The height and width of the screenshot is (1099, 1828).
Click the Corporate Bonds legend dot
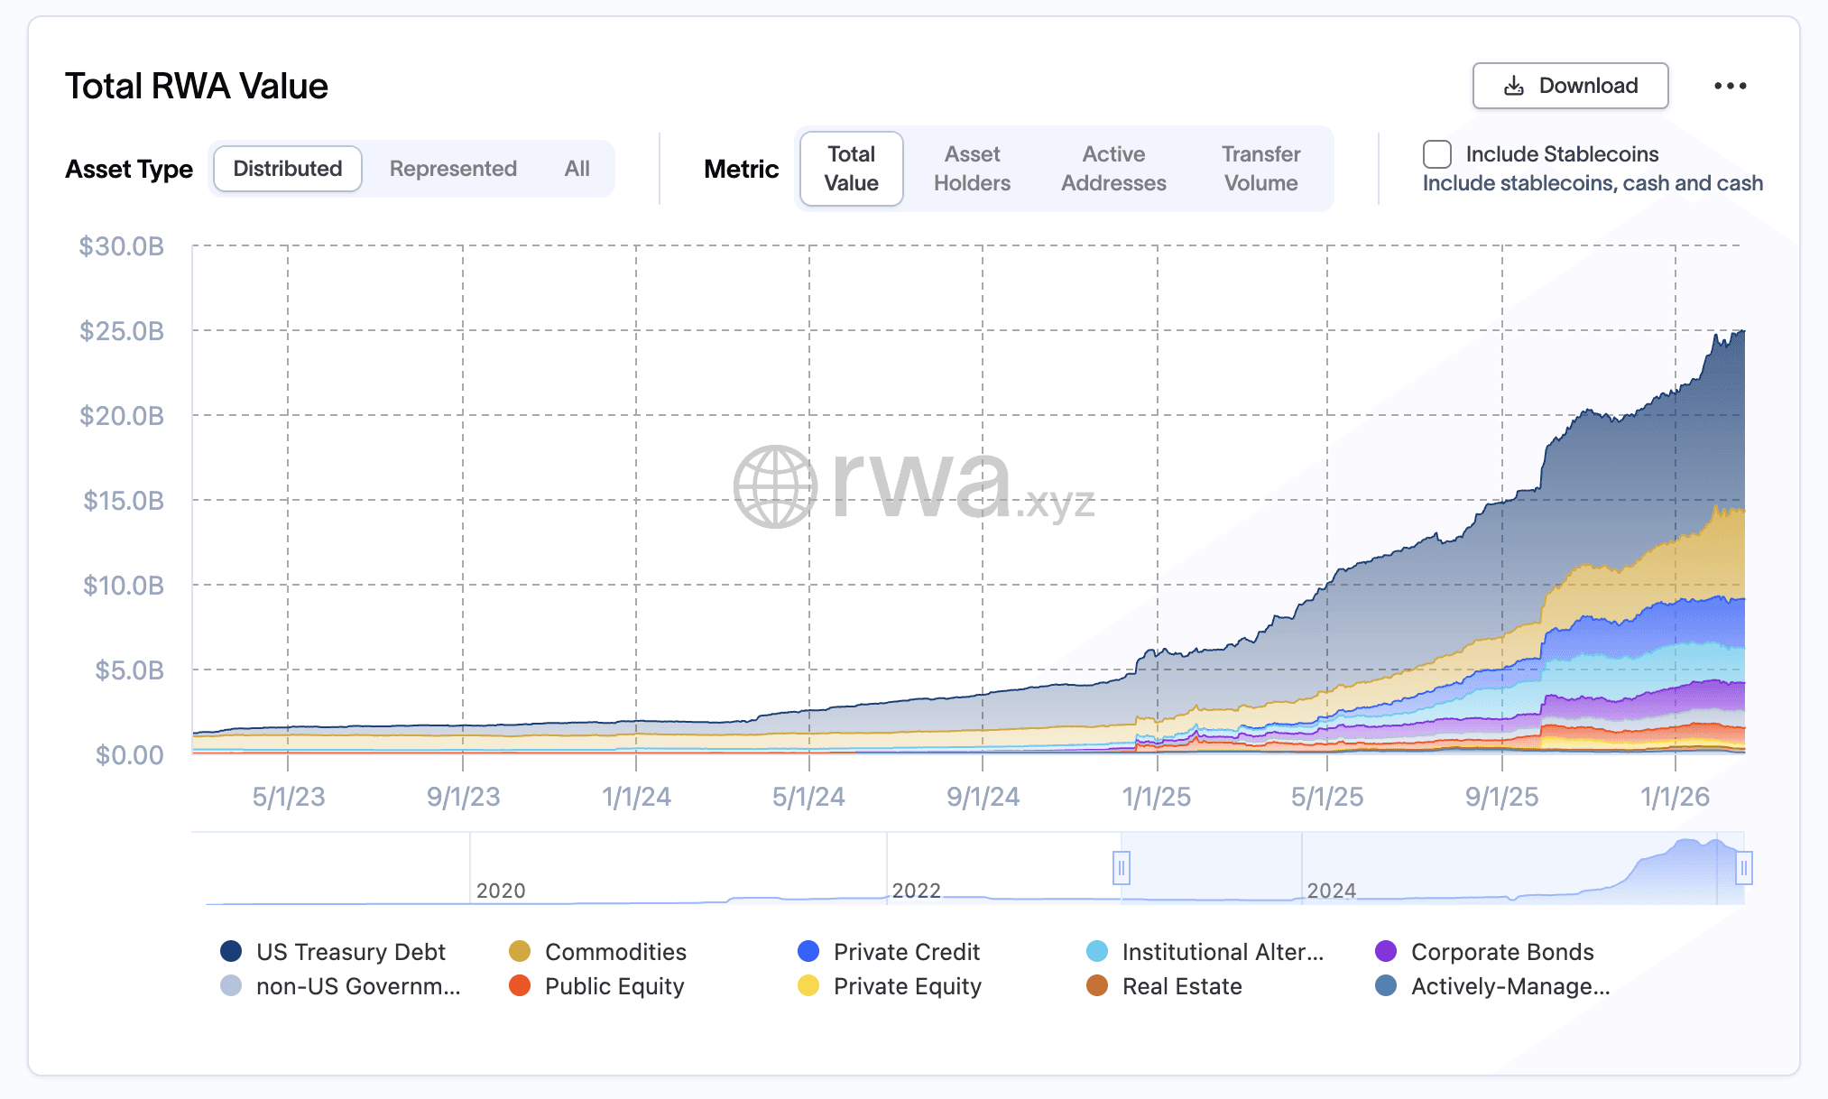click(x=1386, y=951)
